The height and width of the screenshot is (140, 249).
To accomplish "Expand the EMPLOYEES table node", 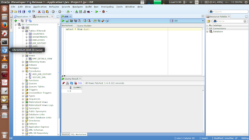I will pos(26,40).
